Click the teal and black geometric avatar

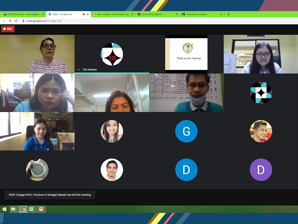click(261, 93)
